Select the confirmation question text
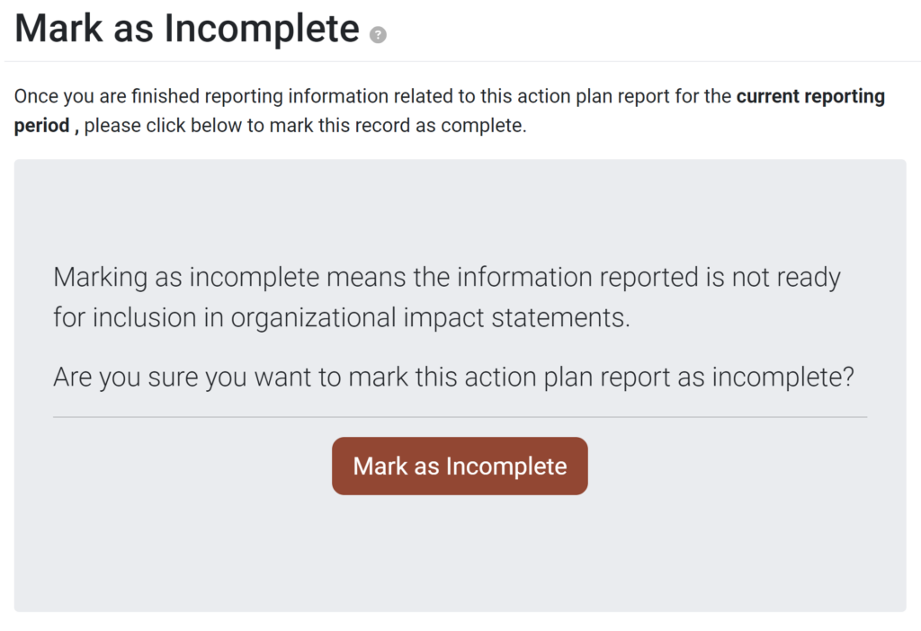Viewport: 921px width, 631px height. (454, 377)
